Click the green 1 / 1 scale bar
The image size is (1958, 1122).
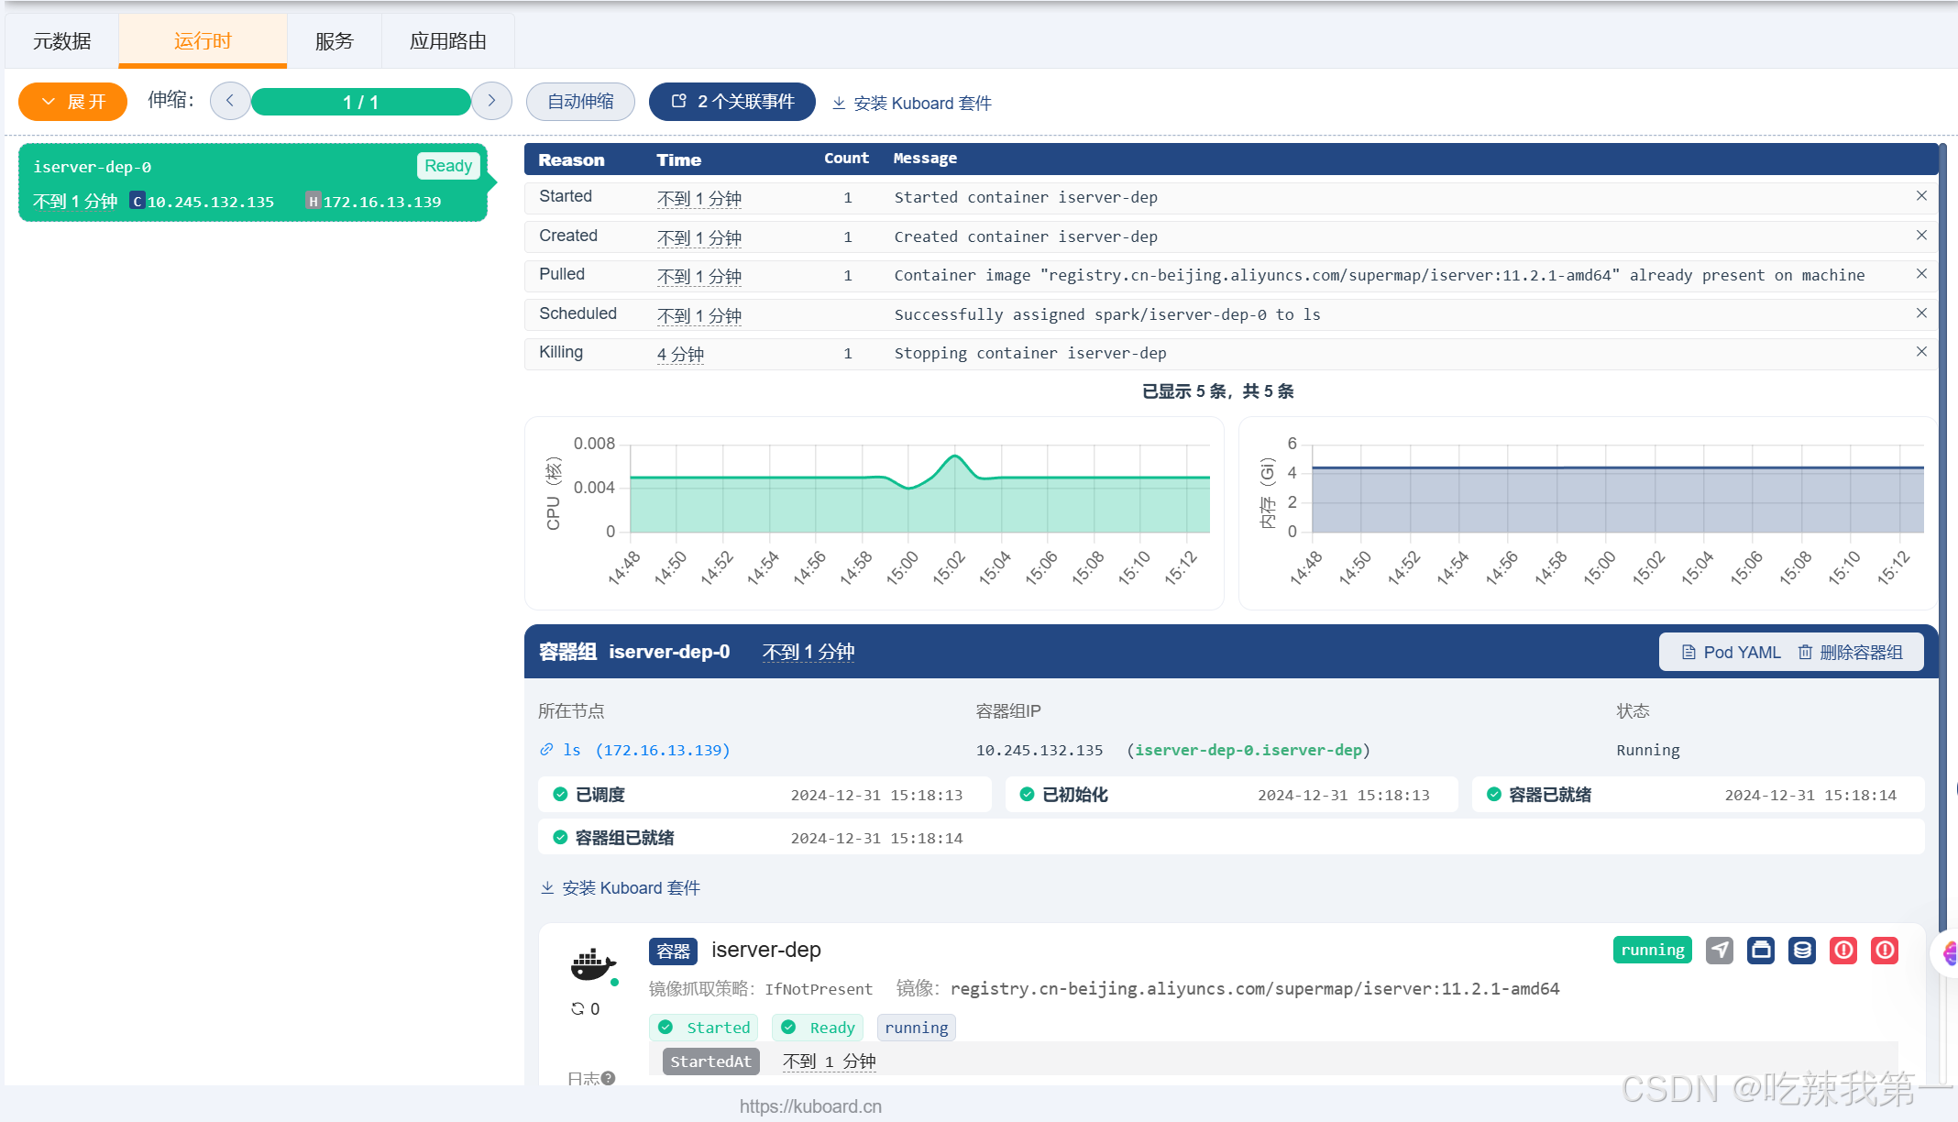(x=360, y=102)
